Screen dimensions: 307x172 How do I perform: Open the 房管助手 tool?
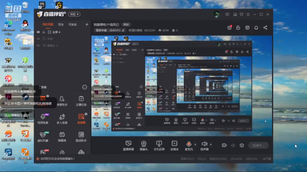(62, 101)
